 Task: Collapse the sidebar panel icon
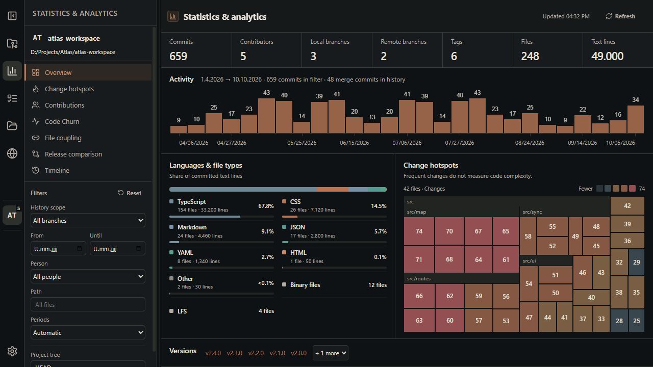[12, 16]
